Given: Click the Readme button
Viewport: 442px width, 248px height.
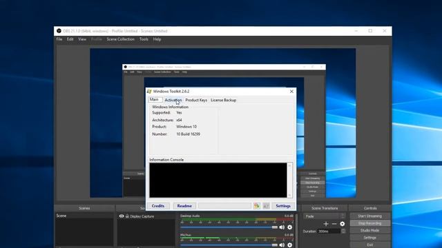Looking at the screenshot, I should [x=184, y=206].
